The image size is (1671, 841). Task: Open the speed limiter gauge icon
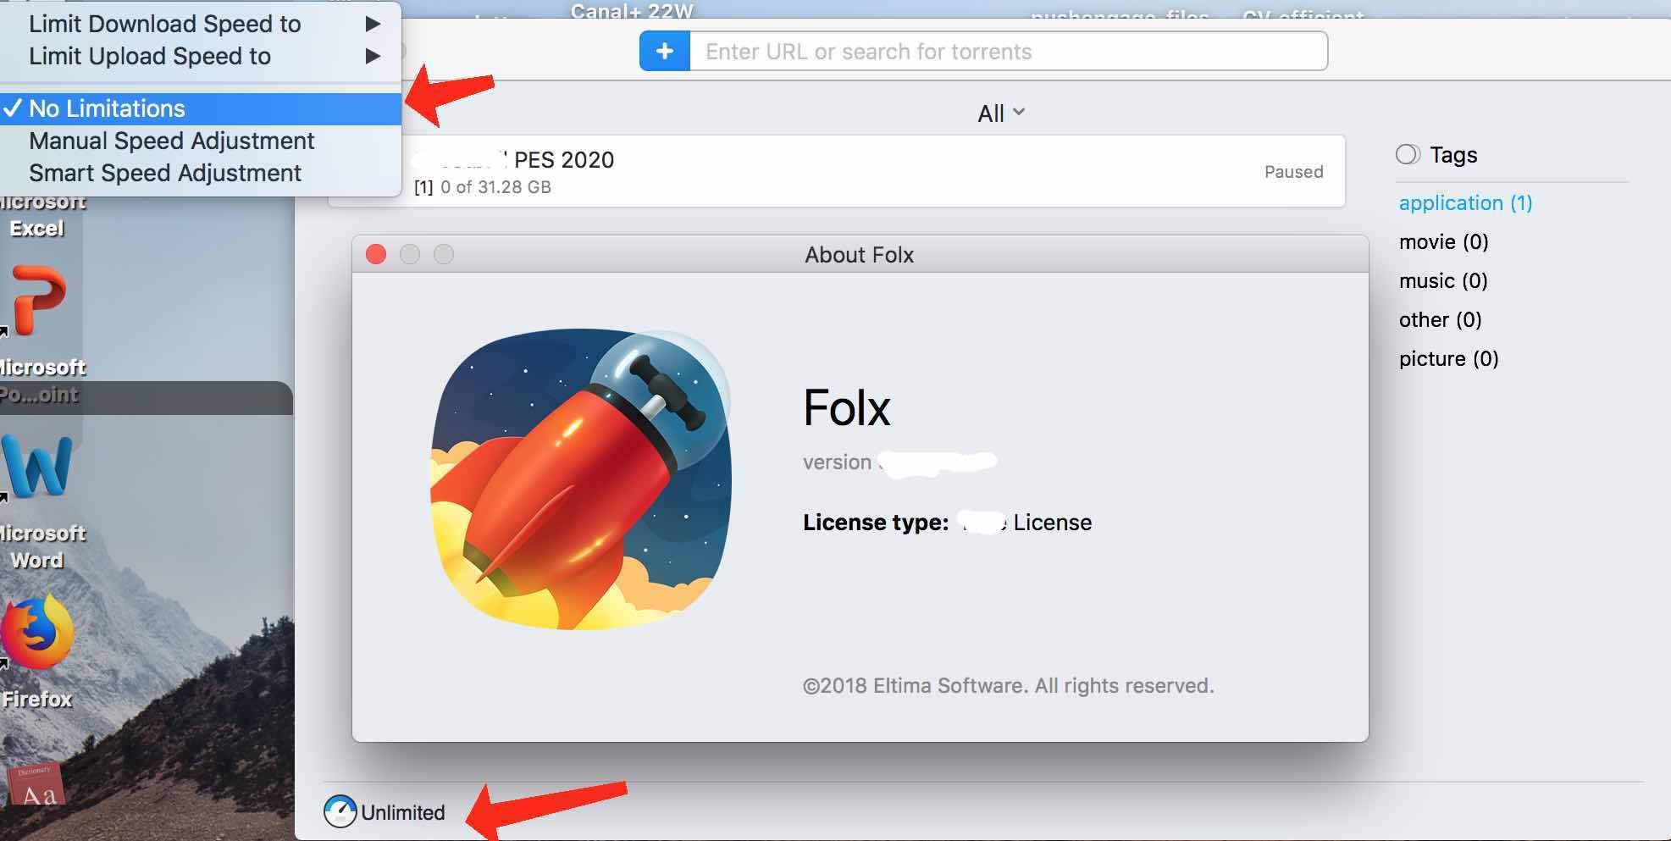[340, 811]
